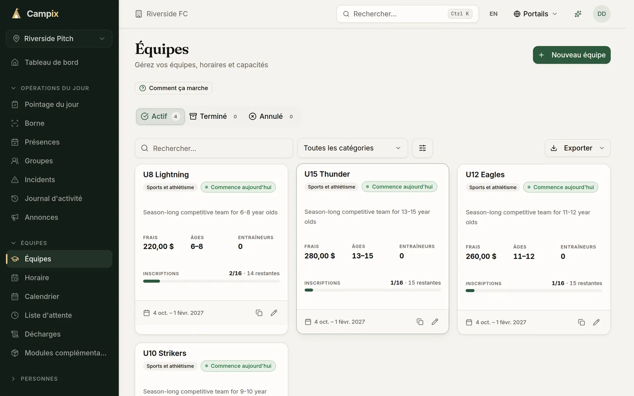Duplicate the U8 Lightning team
Screen dimensions: 634x396
click(x=259, y=313)
